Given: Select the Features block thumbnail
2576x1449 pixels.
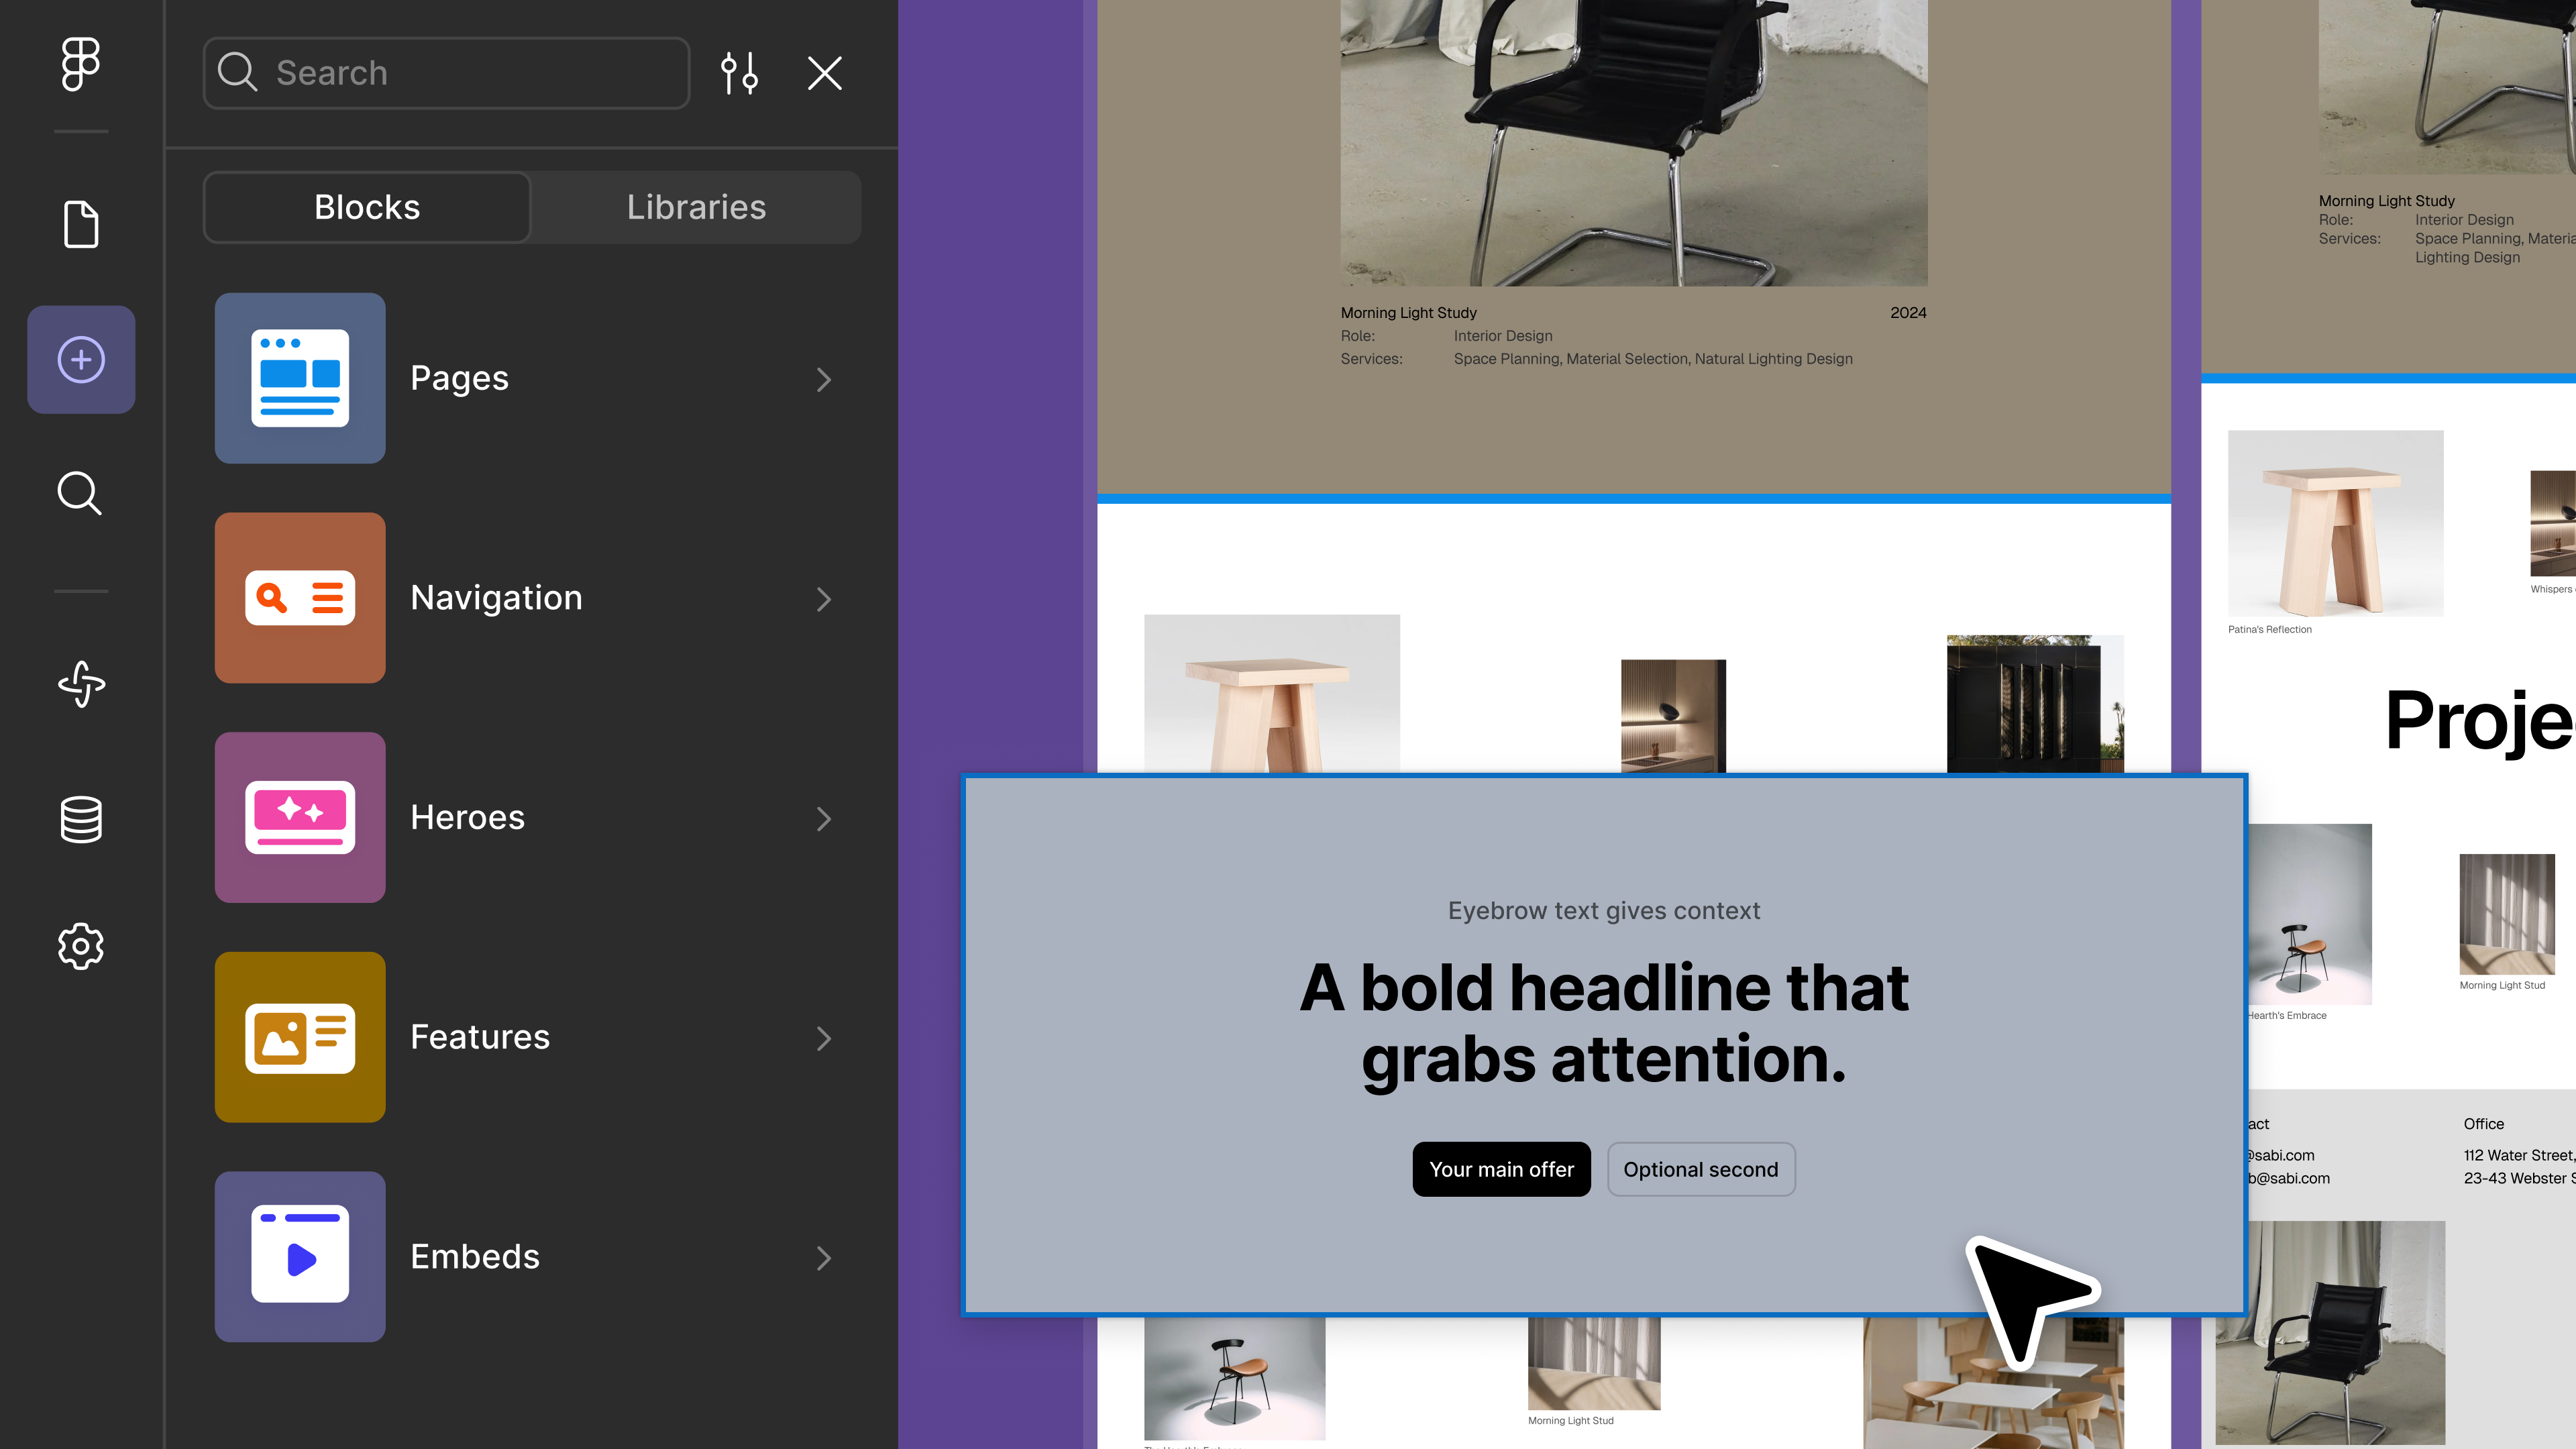Looking at the screenshot, I should click(300, 1037).
